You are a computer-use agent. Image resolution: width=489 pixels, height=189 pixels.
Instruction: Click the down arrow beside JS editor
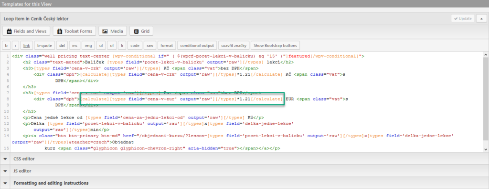pos(5,171)
